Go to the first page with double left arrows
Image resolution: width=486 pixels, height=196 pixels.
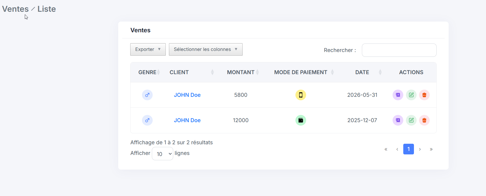(386, 149)
